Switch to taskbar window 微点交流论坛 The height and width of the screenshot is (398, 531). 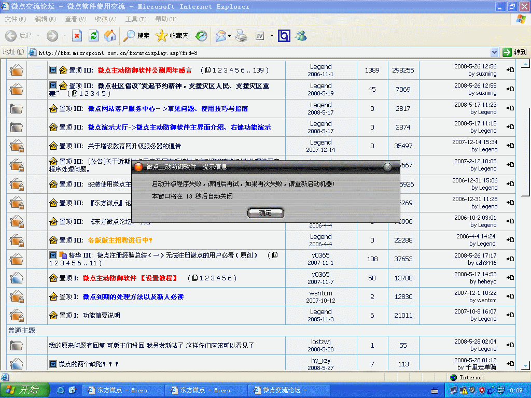point(289,390)
